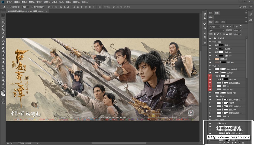Image resolution: width=254 pixels, height=145 pixels.
Task: Expand the 文字信息 layer group
Action: 213,38
